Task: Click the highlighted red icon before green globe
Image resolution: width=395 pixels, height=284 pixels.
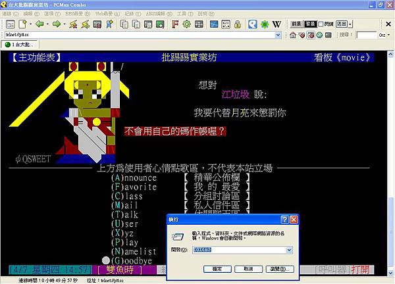Action: 311,35
